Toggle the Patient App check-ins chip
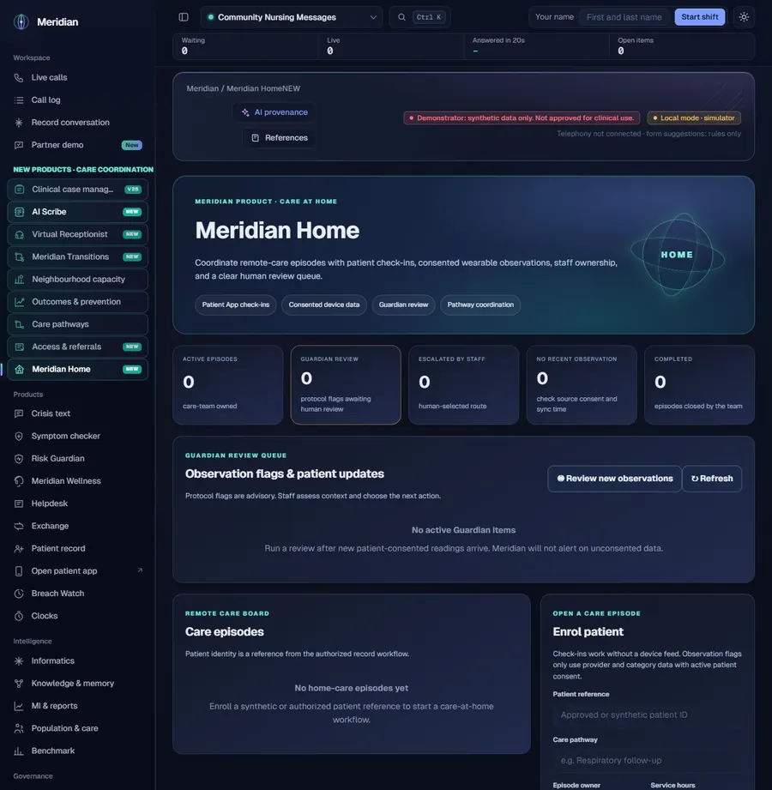 pyautogui.click(x=236, y=305)
